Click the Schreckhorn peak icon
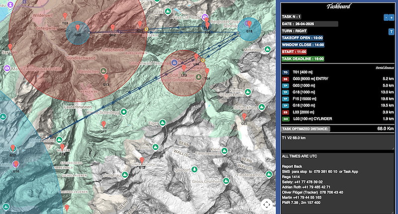Image resolution: width=398 pixels, height=214 pixels. point(262,107)
